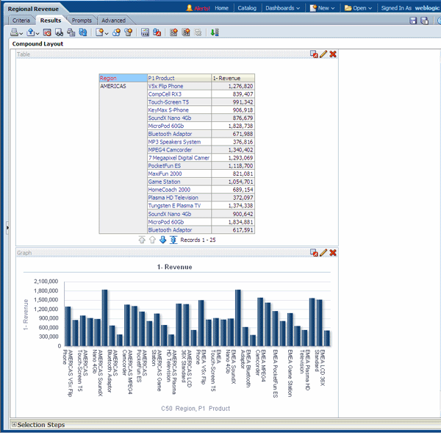The image size is (441, 433).
Task: Click the Alerts! bell link
Action: (x=198, y=8)
